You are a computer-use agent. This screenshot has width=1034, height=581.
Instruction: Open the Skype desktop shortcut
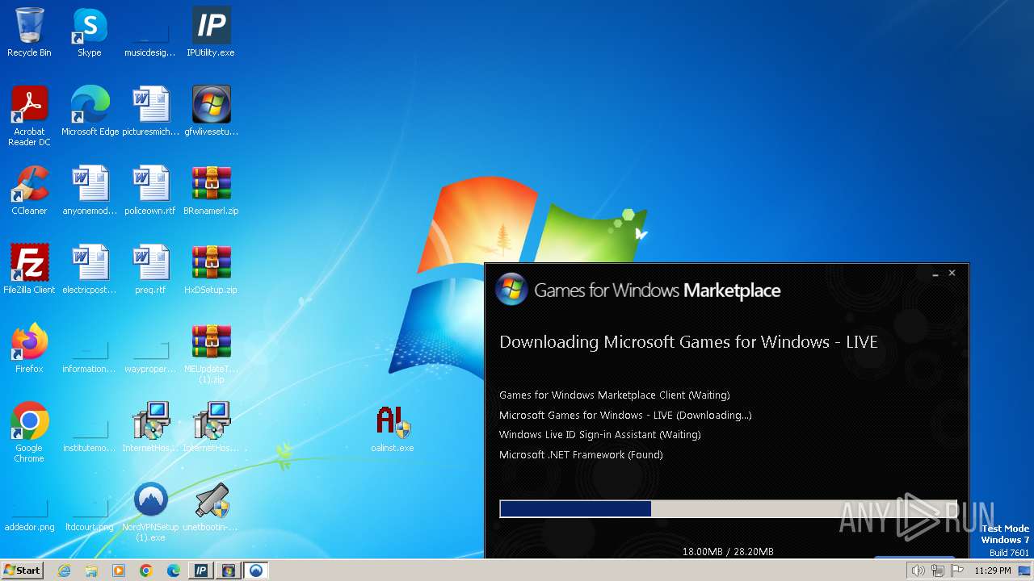(90, 32)
